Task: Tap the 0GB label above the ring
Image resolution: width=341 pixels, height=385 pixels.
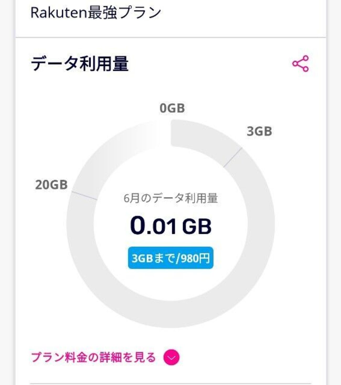Action: click(172, 108)
